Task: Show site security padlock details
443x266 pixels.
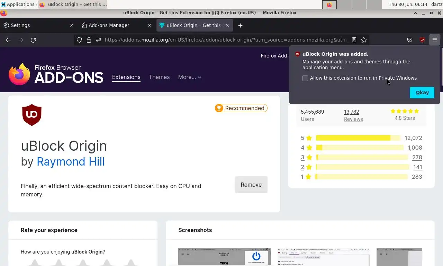Action: pos(89,40)
